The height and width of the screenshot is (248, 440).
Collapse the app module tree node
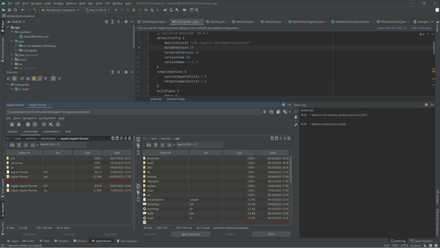(x=8, y=28)
